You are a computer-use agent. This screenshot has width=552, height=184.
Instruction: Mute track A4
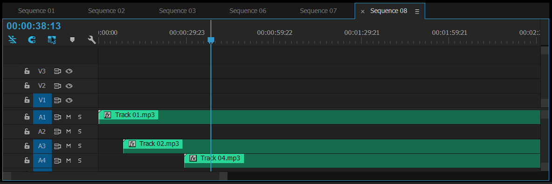[69, 160]
